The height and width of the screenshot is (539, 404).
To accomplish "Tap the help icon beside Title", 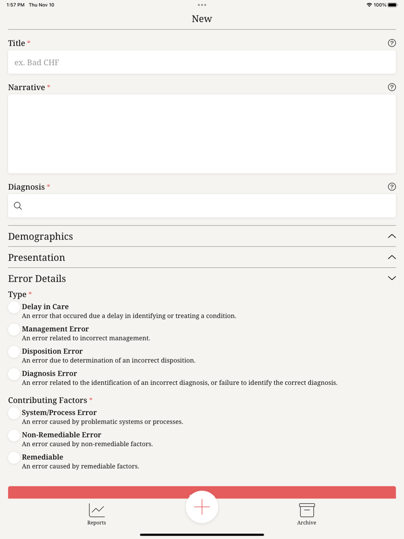I will [392, 43].
